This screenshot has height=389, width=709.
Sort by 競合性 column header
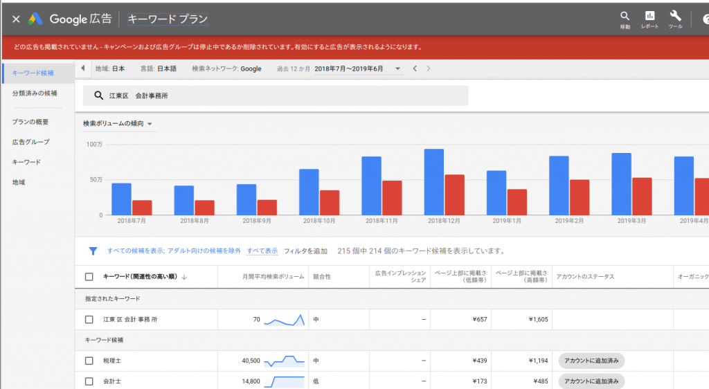point(322,276)
